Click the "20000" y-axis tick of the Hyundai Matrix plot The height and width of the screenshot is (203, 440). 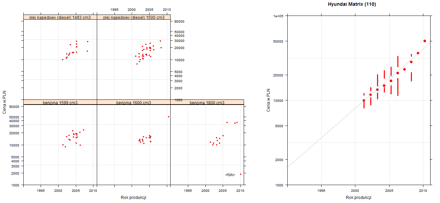(278, 75)
